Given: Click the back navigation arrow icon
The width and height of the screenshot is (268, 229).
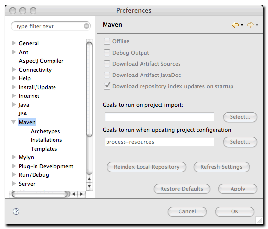Looking at the screenshot, I should (235, 25).
